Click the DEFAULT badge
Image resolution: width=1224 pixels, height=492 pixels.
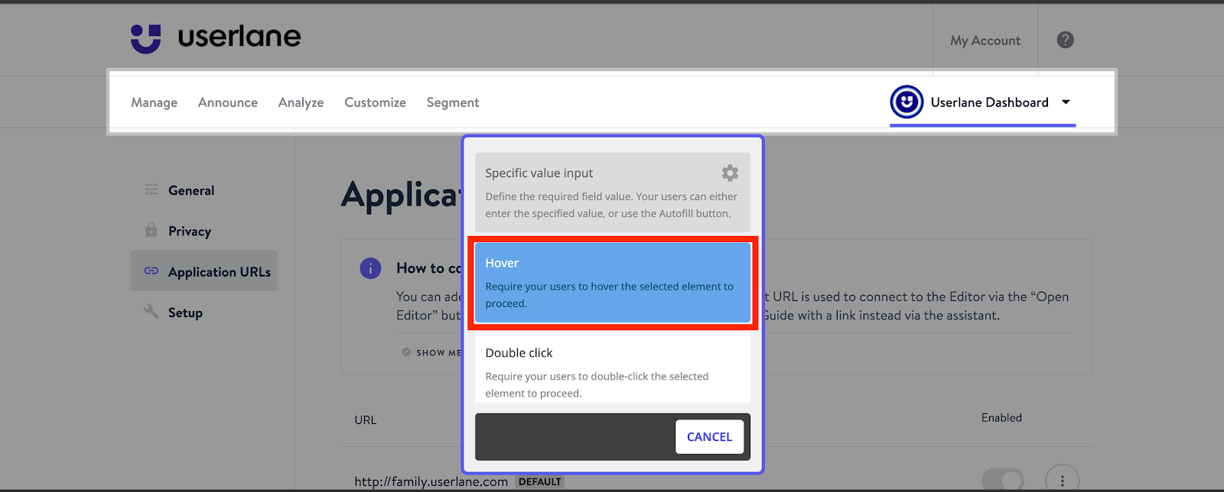[x=540, y=482]
